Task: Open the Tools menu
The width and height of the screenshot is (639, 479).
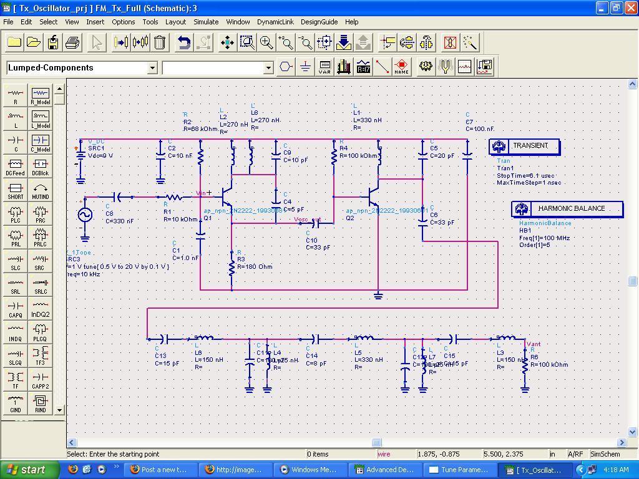Action: 150,22
